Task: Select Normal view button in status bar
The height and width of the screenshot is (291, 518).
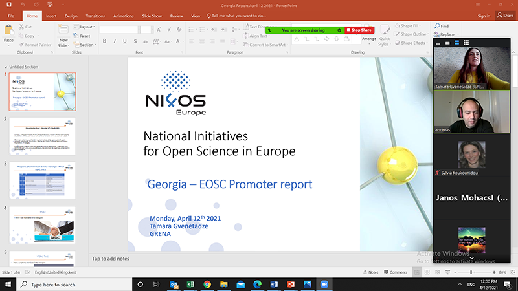Action: click(417, 272)
